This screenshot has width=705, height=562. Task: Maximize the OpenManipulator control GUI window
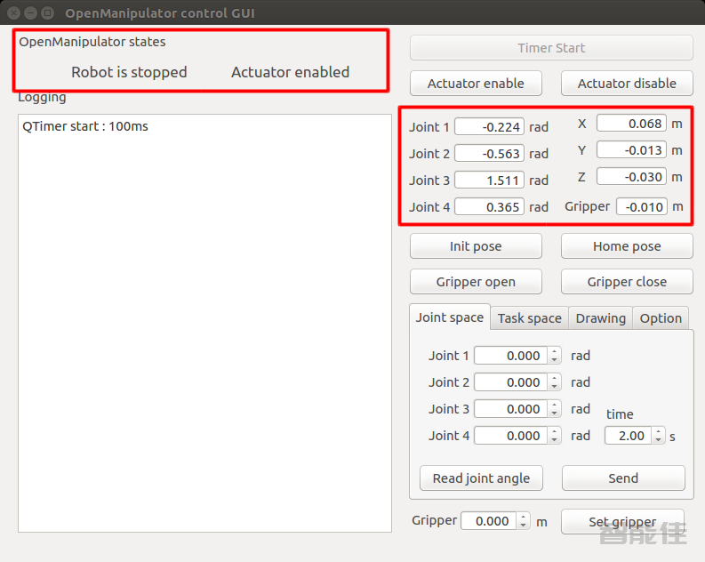point(47,13)
